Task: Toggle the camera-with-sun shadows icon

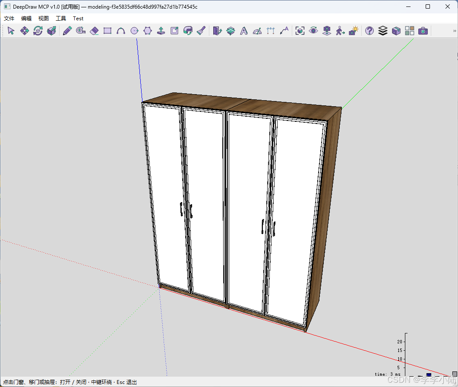Action: click(354, 31)
